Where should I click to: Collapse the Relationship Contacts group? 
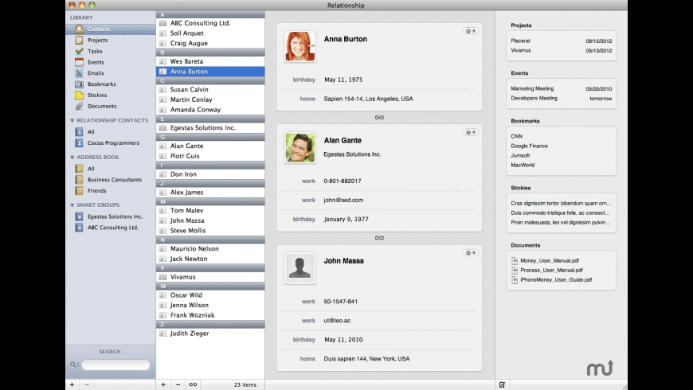click(x=73, y=120)
